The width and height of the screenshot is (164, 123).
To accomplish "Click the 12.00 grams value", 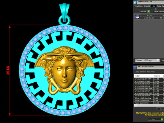I will pyautogui.click(x=157, y=86).
